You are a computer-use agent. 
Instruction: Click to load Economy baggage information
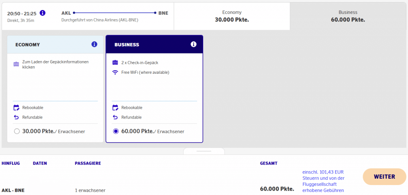click(x=55, y=65)
